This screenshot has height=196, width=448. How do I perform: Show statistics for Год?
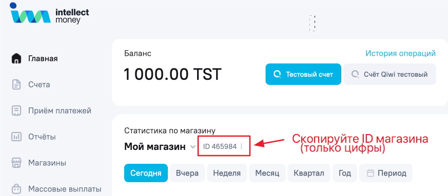pos(344,173)
